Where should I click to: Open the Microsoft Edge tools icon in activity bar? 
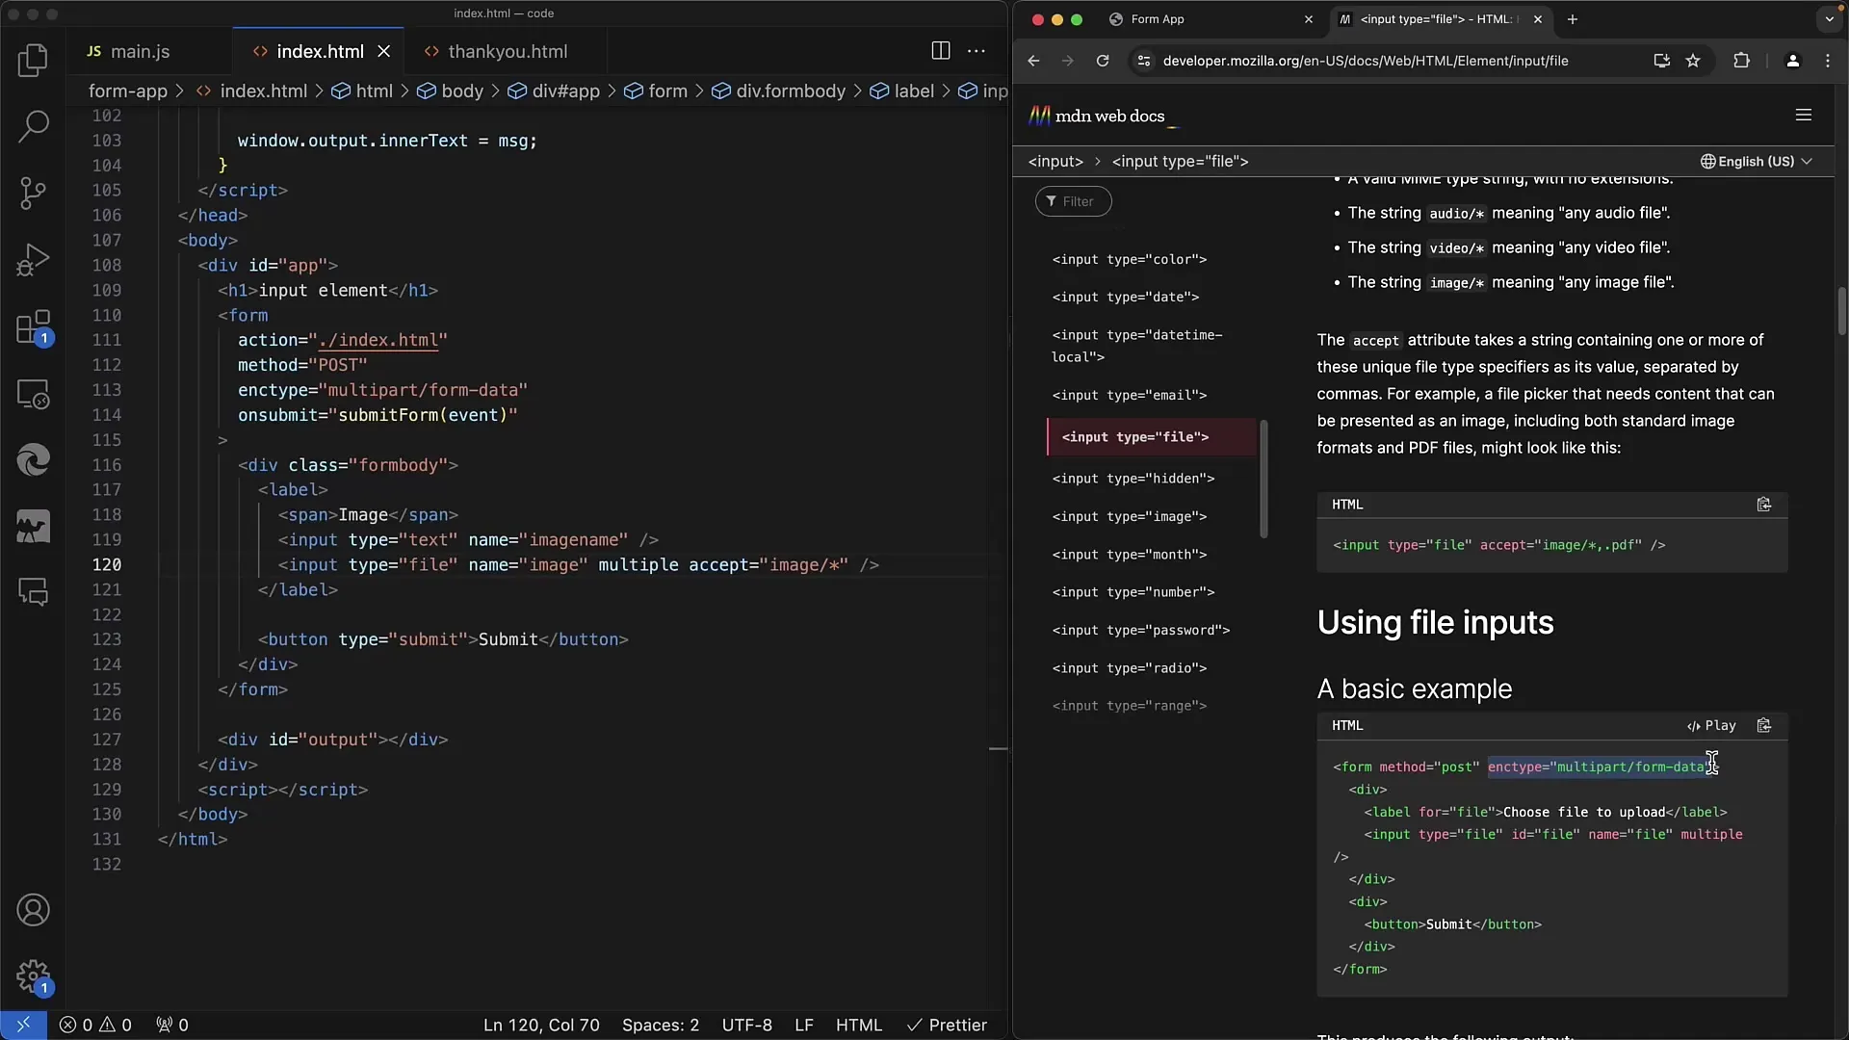coord(33,460)
